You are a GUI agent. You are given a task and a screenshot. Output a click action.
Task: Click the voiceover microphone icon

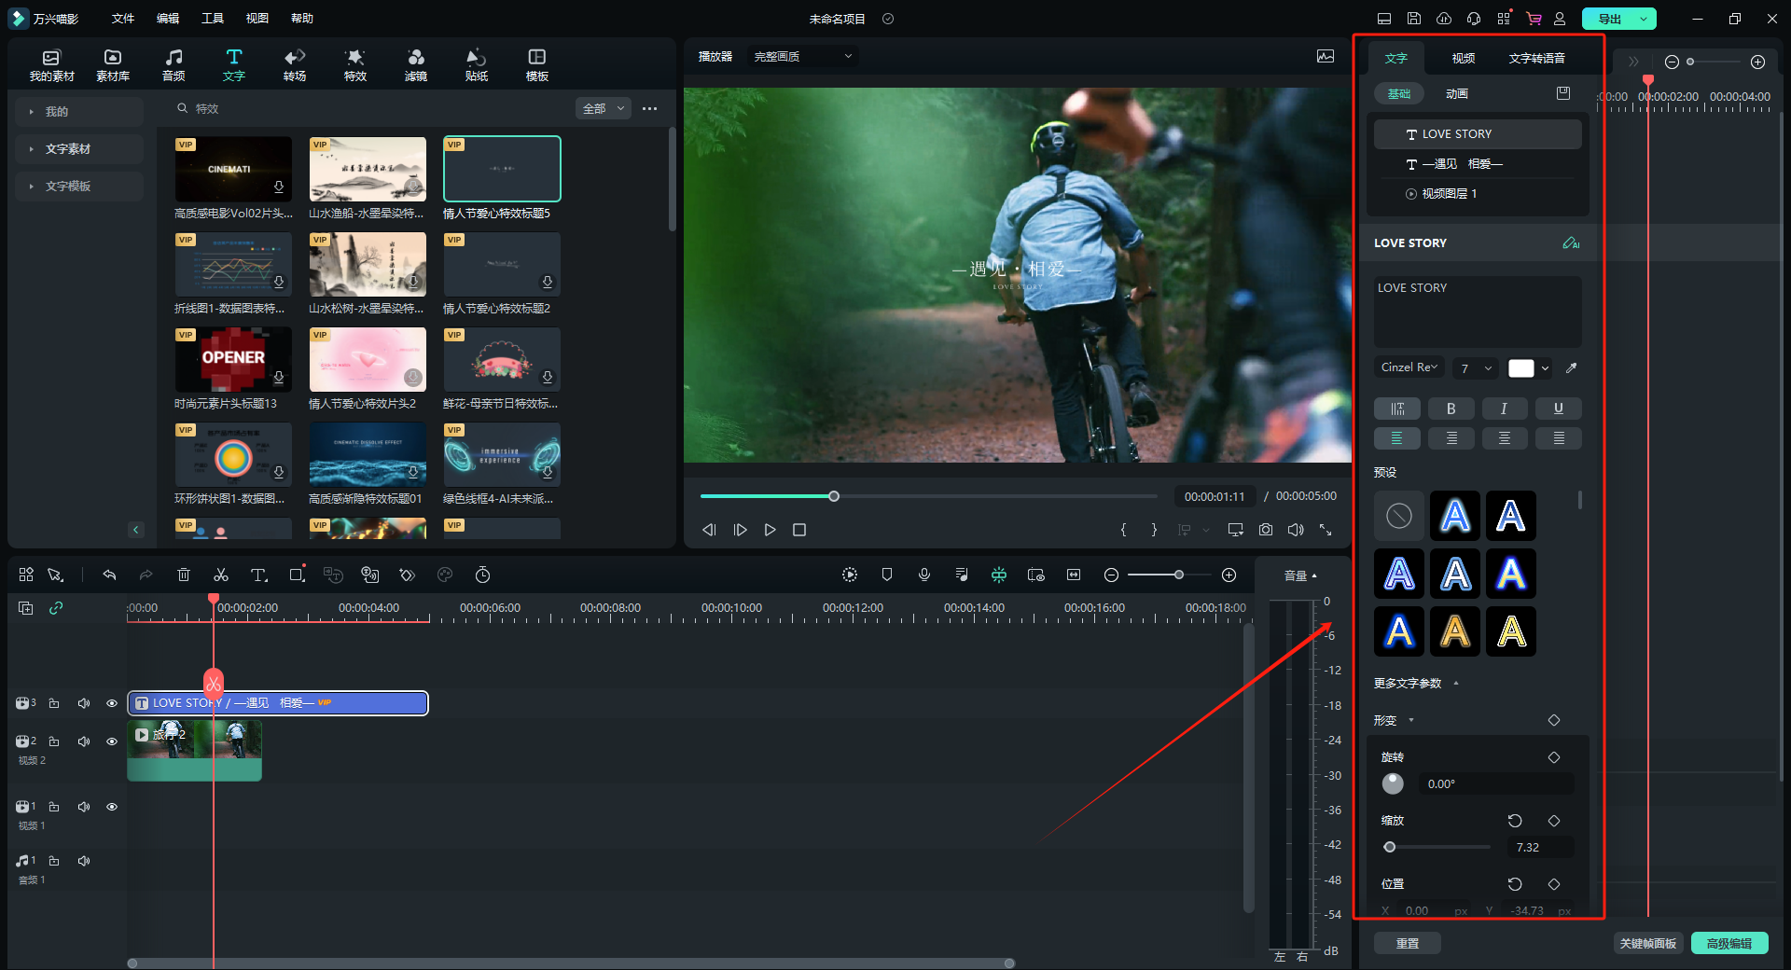click(x=924, y=575)
